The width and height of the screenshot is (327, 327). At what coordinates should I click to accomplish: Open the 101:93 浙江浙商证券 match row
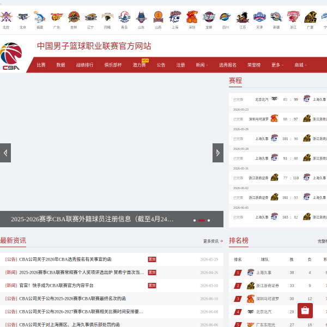278,197
